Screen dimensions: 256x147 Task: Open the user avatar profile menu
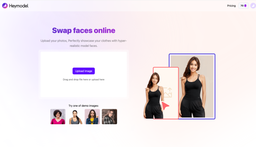point(253,6)
